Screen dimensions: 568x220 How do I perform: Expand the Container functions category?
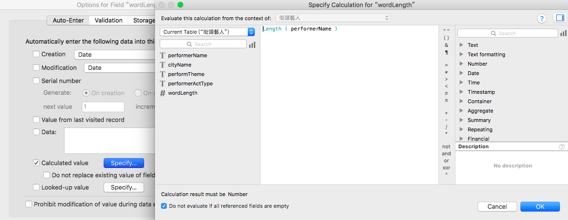pos(462,101)
